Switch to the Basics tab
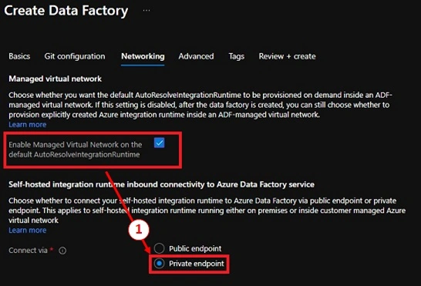 point(19,56)
